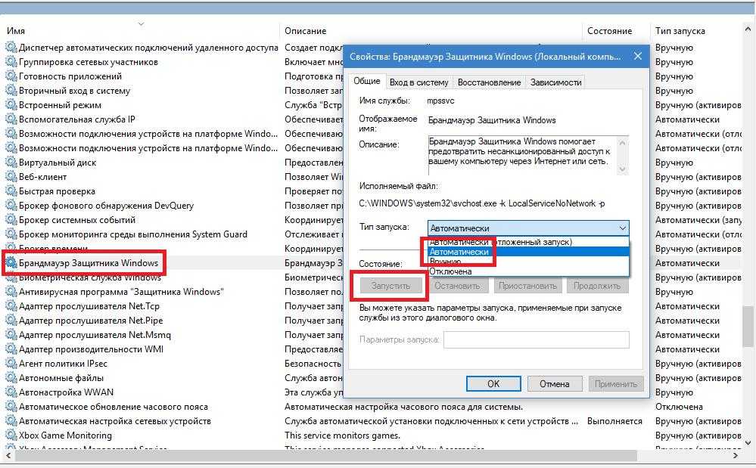Click gear icon of Диспетчер автоматических подключений service

(11, 47)
